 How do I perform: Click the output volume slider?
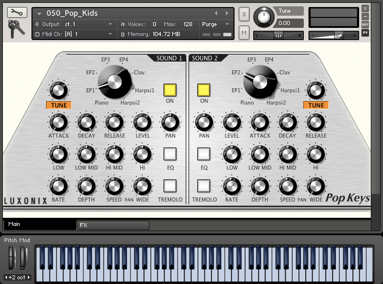tap(334, 36)
